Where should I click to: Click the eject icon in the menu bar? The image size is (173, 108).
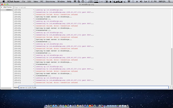click(x=137, y=2)
